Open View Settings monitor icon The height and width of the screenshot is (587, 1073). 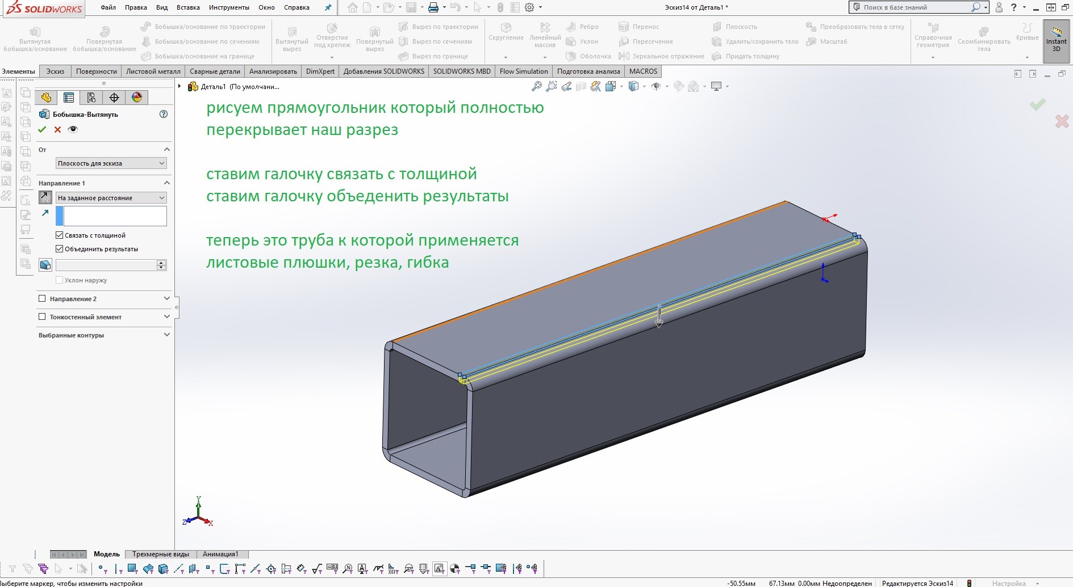tap(716, 86)
